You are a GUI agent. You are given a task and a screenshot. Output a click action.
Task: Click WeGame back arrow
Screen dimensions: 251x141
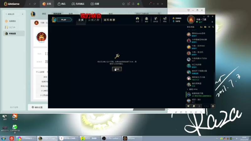click(30, 4)
